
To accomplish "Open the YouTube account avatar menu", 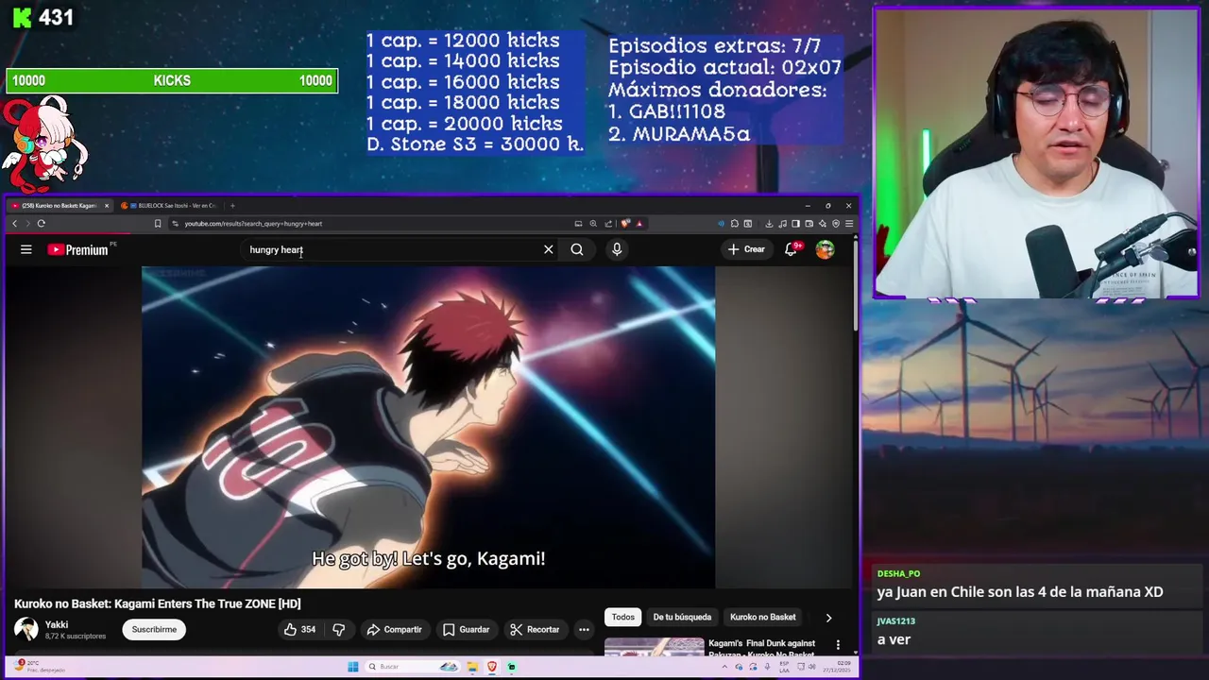I will (x=826, y=249).
